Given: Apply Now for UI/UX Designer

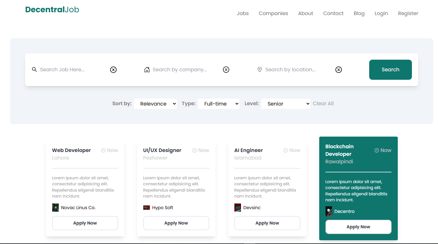Looking at the screenshot, I should (x=176, y=223).
